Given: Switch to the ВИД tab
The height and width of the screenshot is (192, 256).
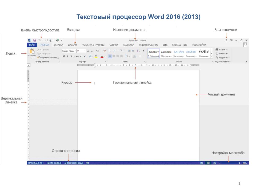Looking at the screenshot, I should point(165,45).
